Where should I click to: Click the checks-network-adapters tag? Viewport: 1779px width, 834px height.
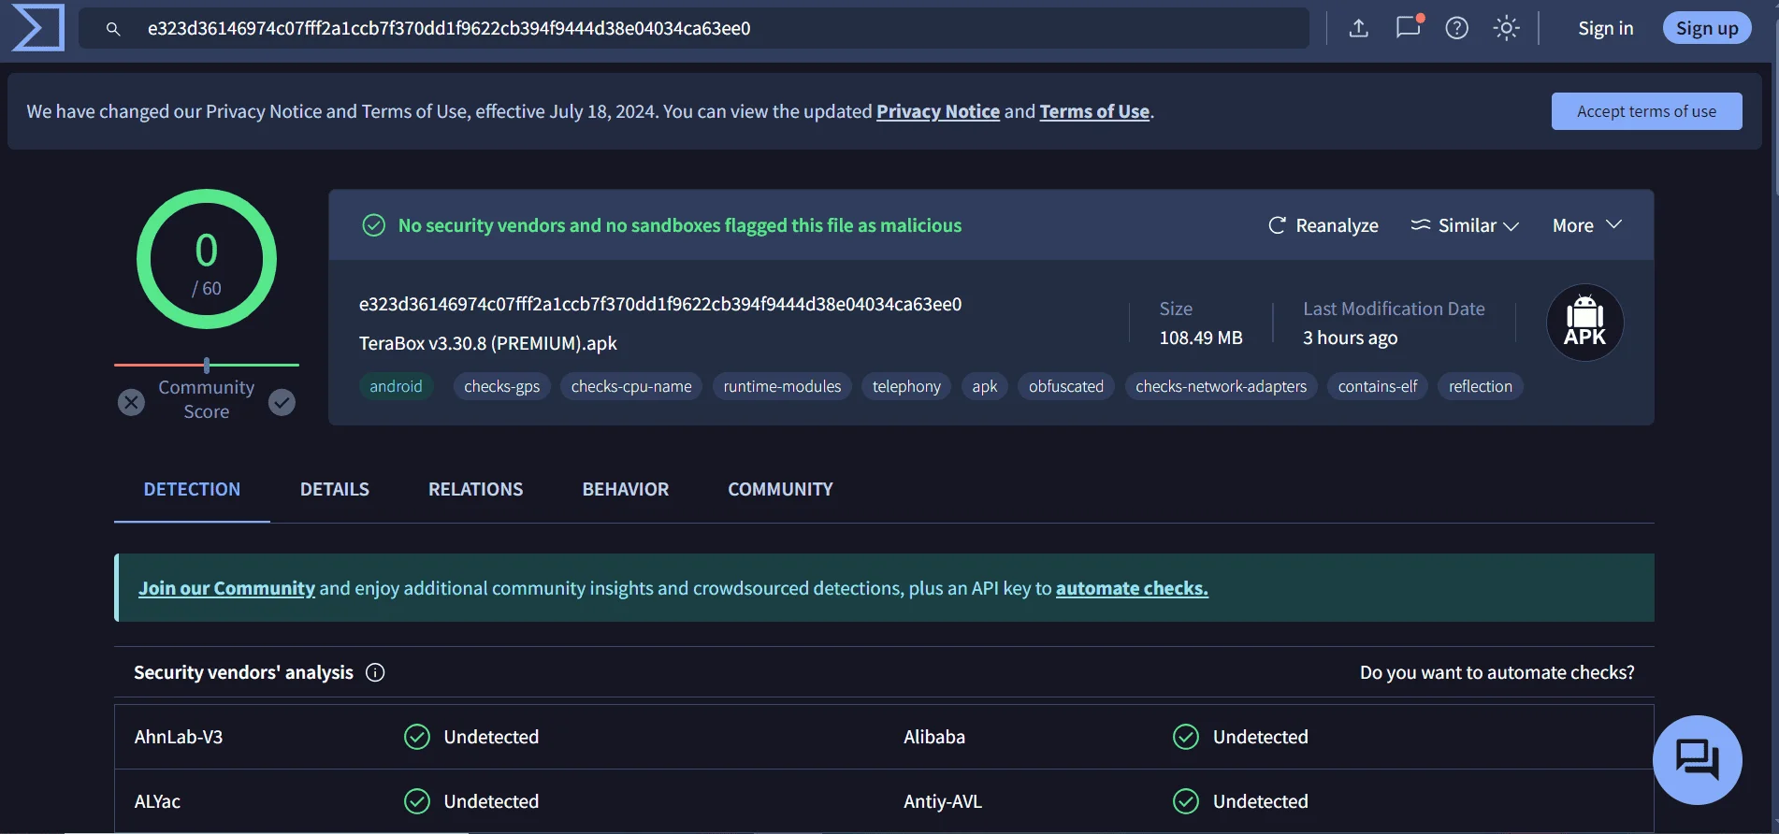click(1221, 386)
